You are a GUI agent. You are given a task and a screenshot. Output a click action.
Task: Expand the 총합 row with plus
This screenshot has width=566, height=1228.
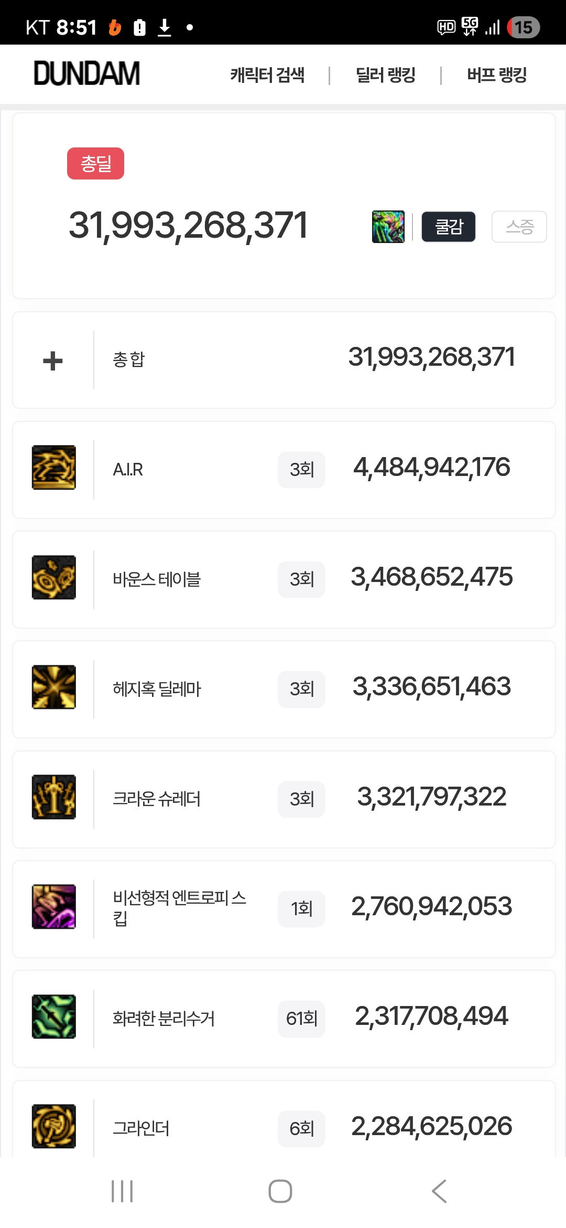(x=53, y=361)
